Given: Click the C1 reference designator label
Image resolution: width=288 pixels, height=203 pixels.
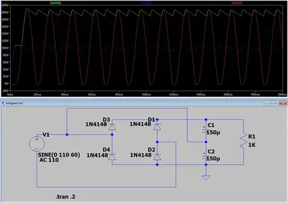Looking at the screenshot, I should 211,126.
